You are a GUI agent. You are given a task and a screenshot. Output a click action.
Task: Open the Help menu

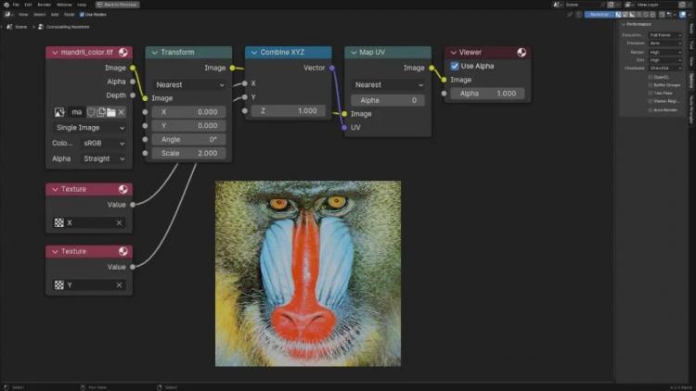tap(82, 5)
